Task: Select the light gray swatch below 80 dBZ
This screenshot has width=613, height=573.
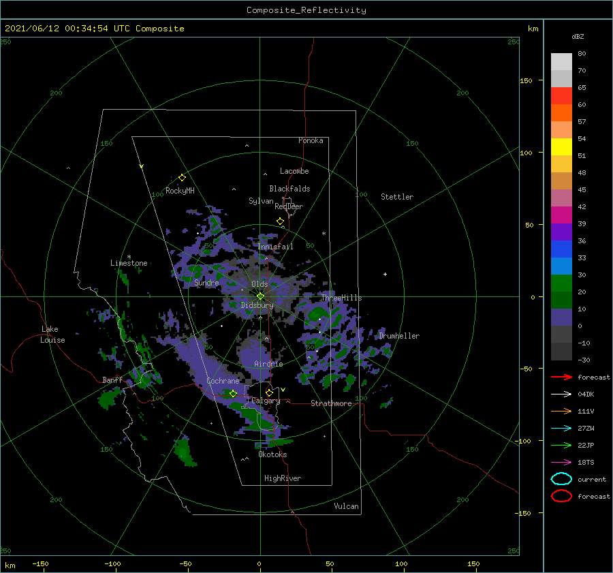Action: [x=561, y=62]
